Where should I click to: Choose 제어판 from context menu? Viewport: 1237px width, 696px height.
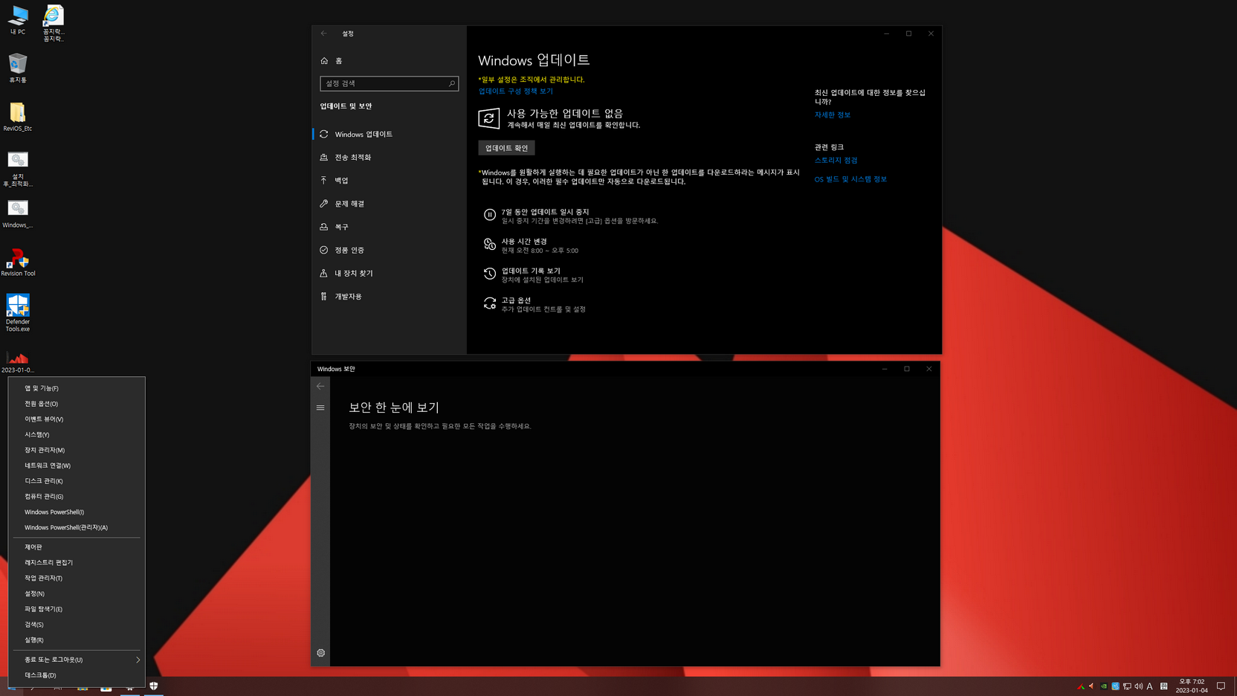pyautogui.click(x=77, y=547)
